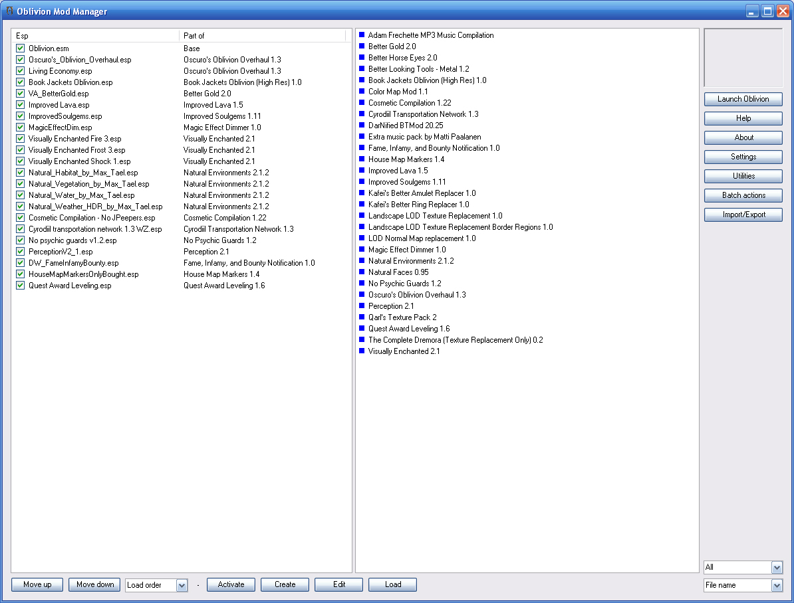The height and width of the screenshot is (603, 794).
Task: Click the blue square icon beside Kafei's Better Ring Replacer
Action: click(x=362, y=205)
